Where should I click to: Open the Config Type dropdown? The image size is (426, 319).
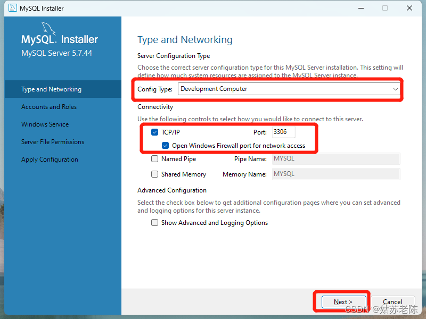(289, 89)
